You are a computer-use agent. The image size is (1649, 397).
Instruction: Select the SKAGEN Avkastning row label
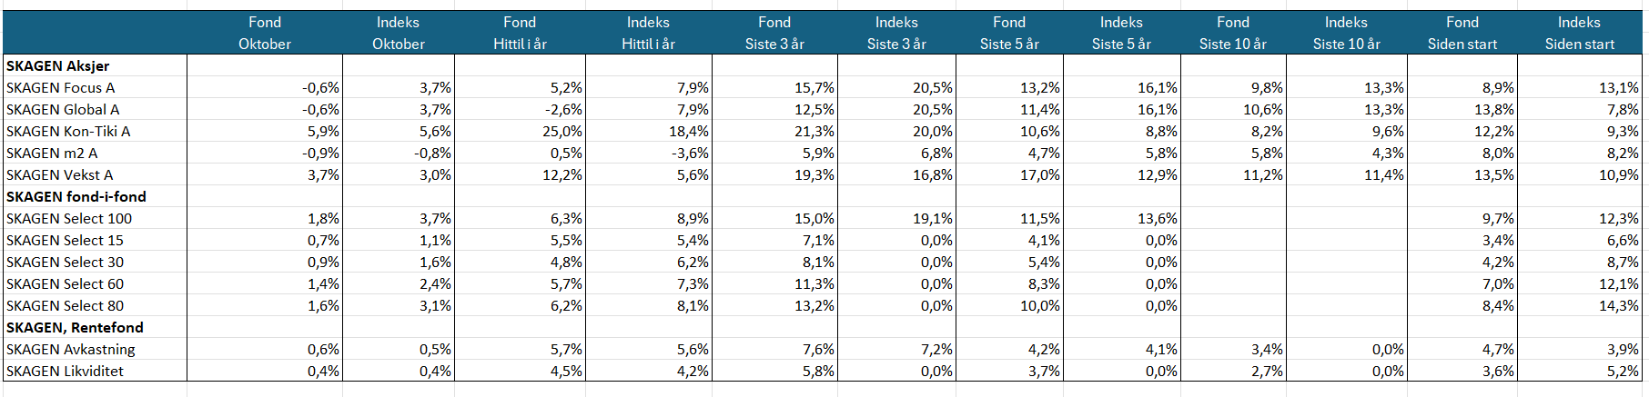click(71, 350)
